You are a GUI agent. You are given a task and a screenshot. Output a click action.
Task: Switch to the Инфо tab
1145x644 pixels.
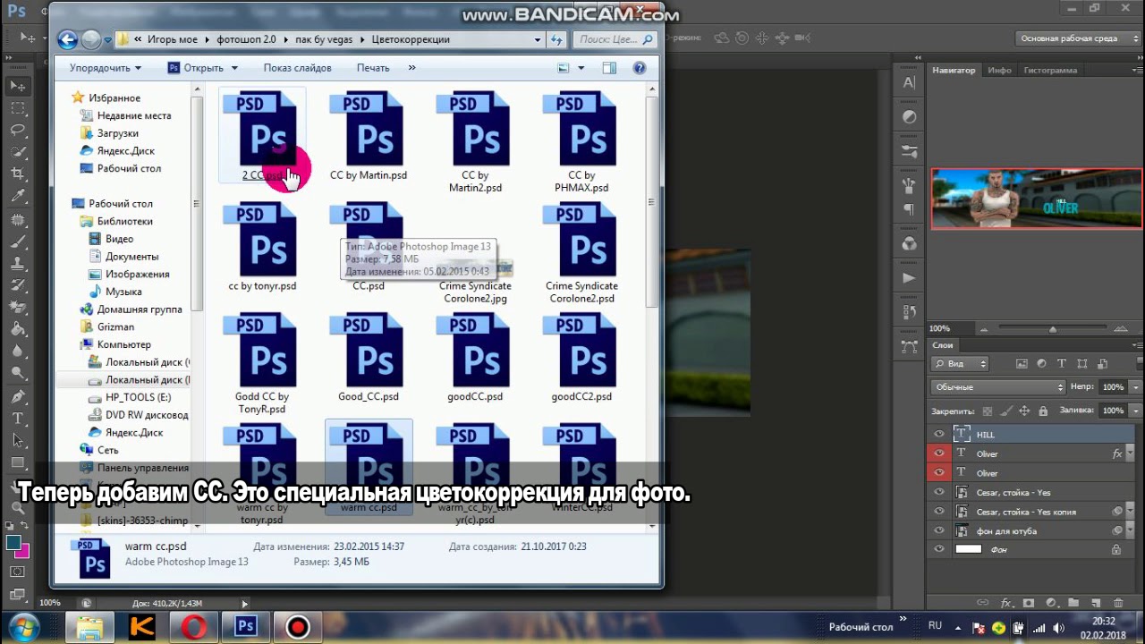(999, 70)
